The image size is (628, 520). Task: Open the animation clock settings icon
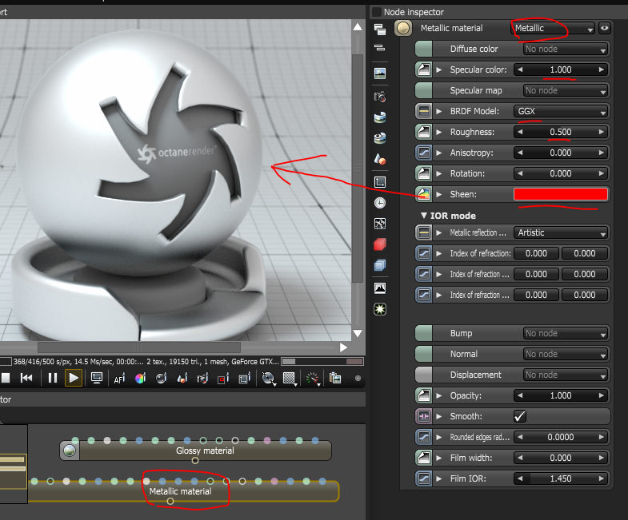380,203
